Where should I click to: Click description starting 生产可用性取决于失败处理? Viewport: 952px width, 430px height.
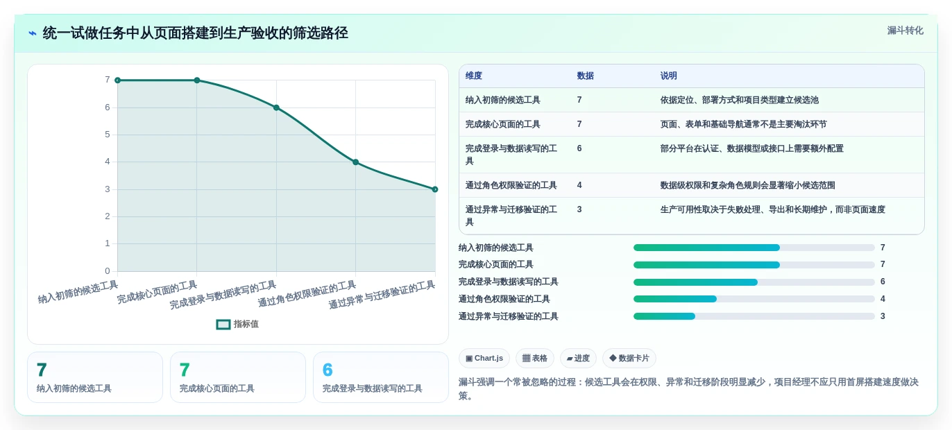click(773, 209)
